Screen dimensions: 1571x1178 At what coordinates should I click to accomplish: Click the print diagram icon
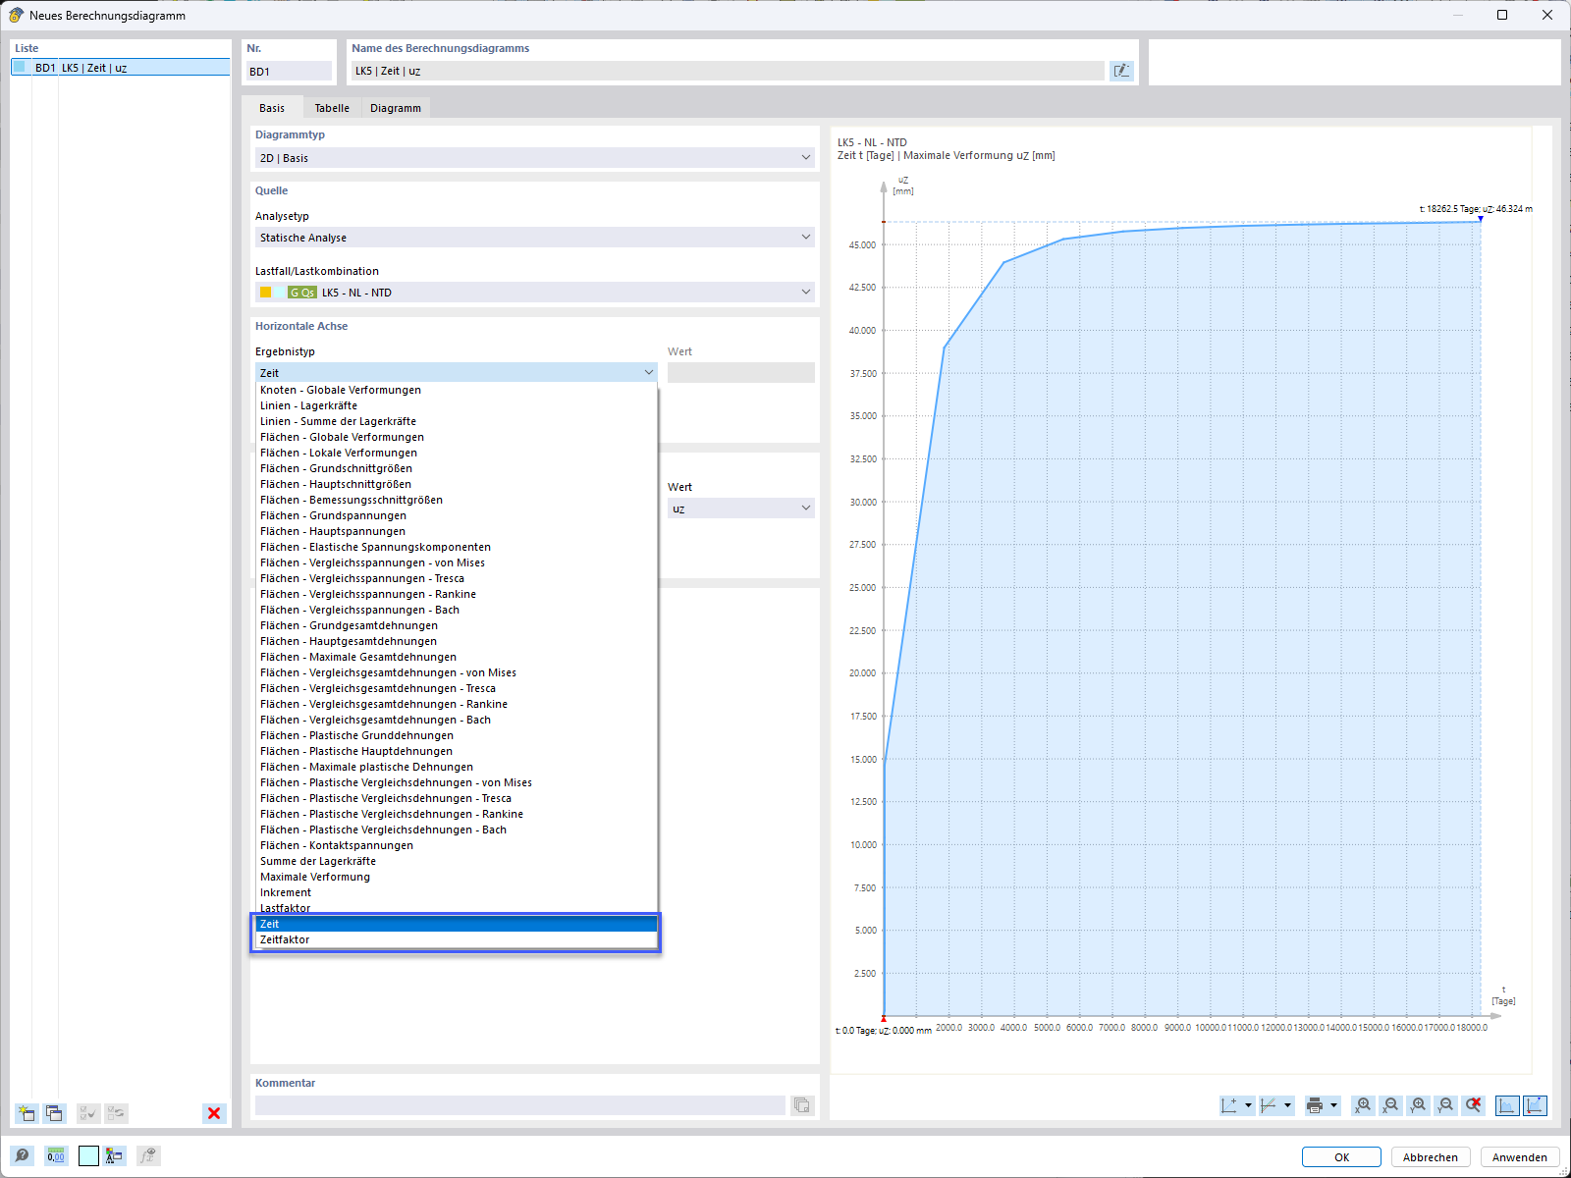pos(1315,1105)
